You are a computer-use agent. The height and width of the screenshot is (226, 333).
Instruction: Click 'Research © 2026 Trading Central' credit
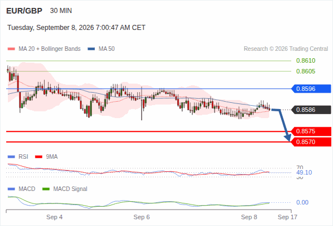point(286,49)
